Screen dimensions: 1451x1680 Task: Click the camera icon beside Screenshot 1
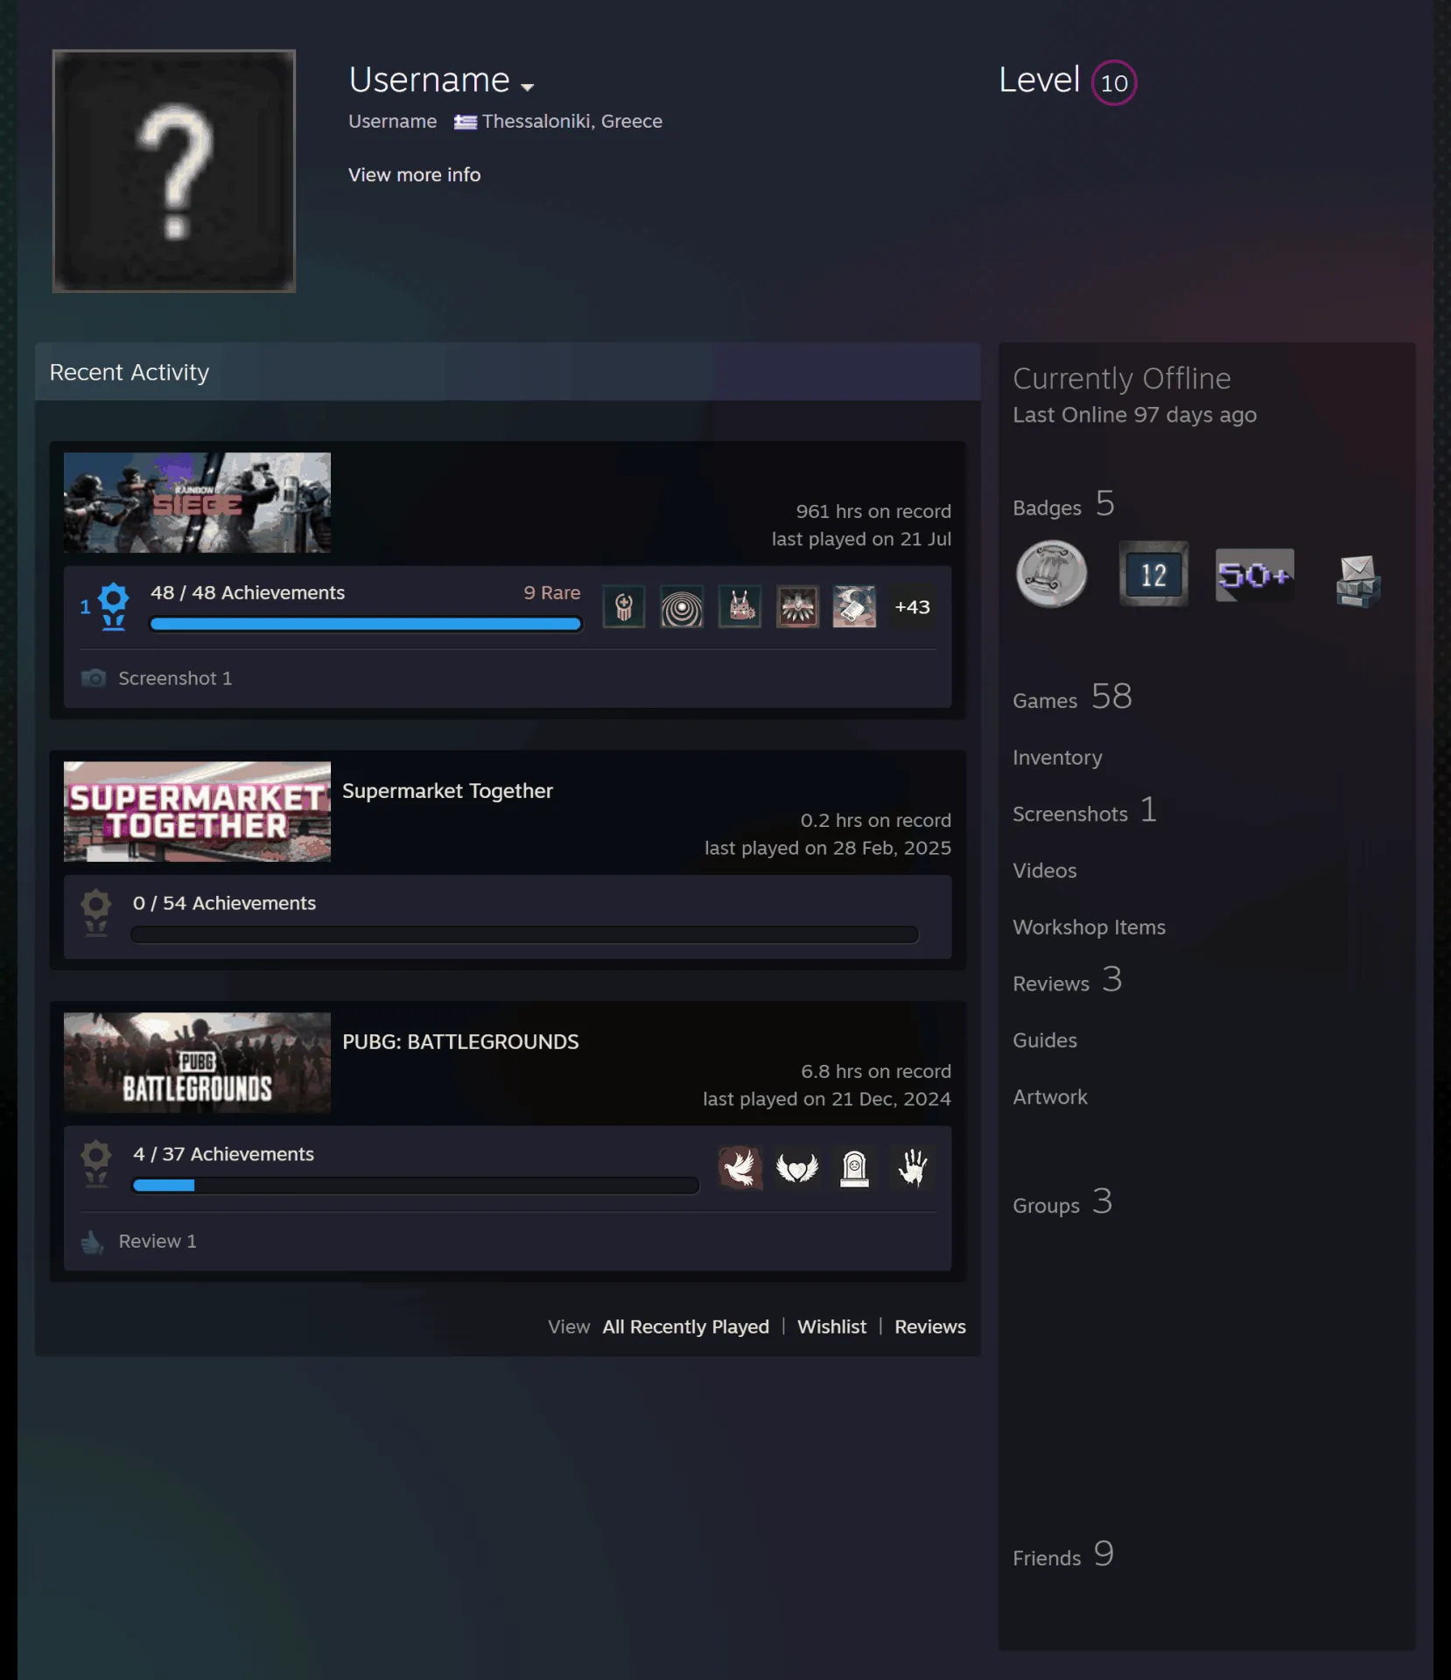(94, 678)
